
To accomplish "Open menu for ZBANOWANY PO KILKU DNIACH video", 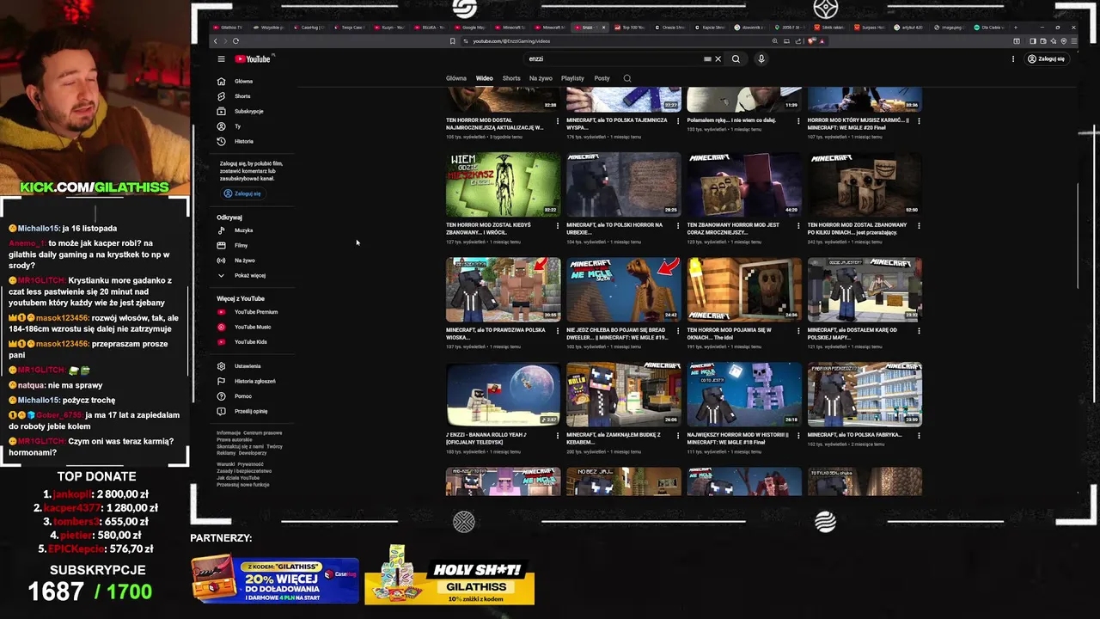I will pos(919,225).
